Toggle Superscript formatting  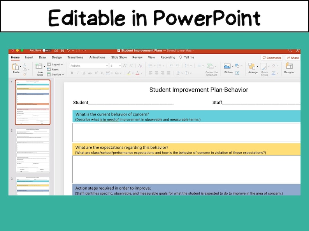(x=96, y=73)
